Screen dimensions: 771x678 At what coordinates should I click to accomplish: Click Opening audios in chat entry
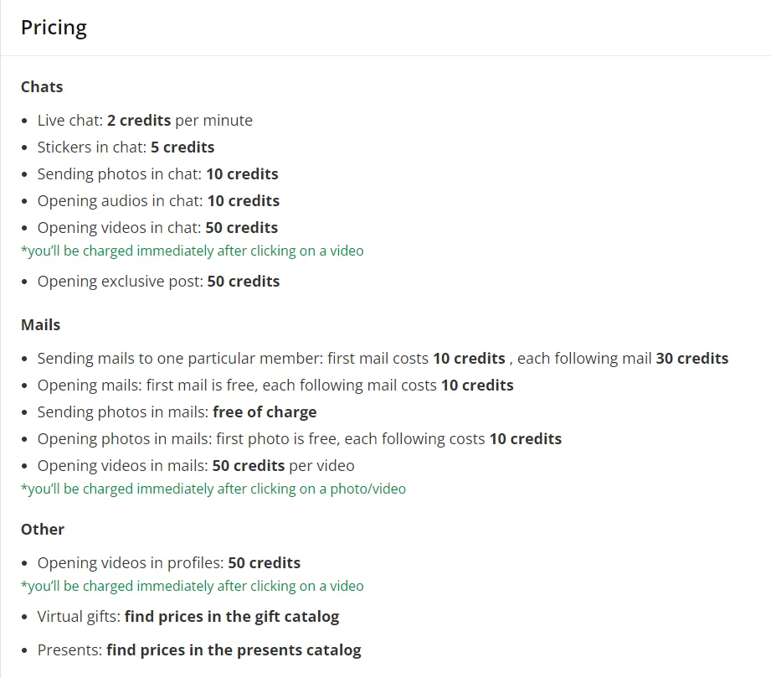coord(158,200)
